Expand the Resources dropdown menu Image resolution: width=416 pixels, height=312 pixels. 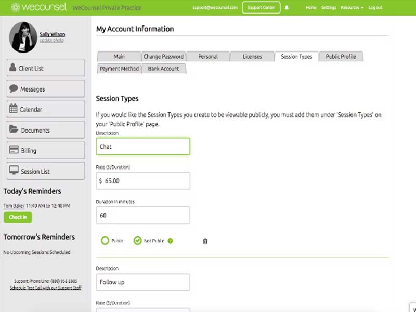pyautogui.click(x=352, y=8)
